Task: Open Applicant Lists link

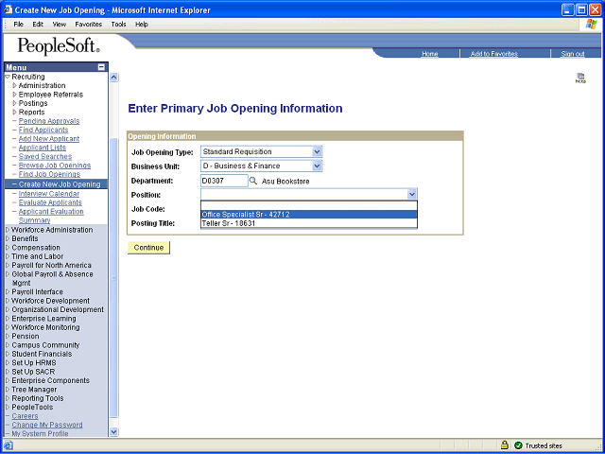Action: click(x=43, y=148)
